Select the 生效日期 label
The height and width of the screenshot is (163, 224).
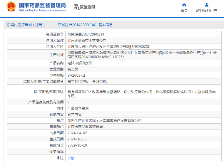[56, 139]
